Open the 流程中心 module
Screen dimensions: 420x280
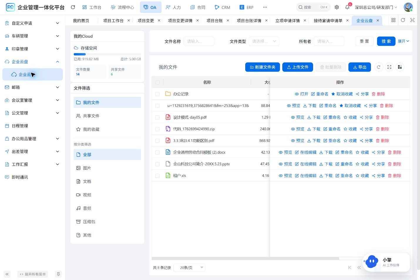tap(122, 7)
